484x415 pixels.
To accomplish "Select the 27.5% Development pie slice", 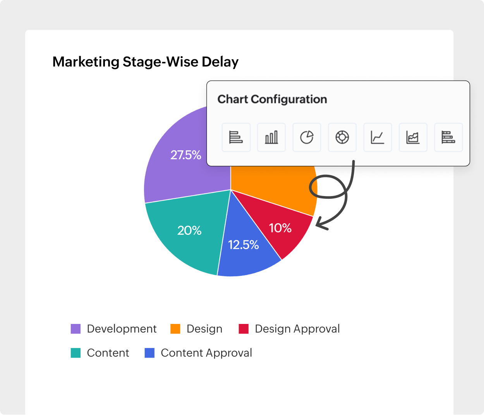I will [x=186, y=155].
